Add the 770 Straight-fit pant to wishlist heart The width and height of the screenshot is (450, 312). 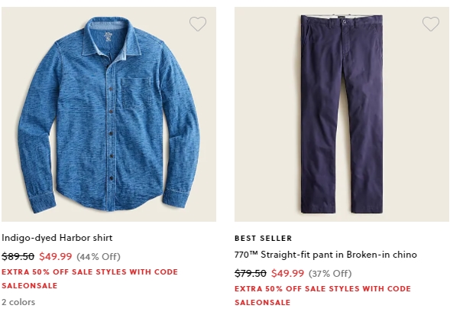(x=431, y=24)
